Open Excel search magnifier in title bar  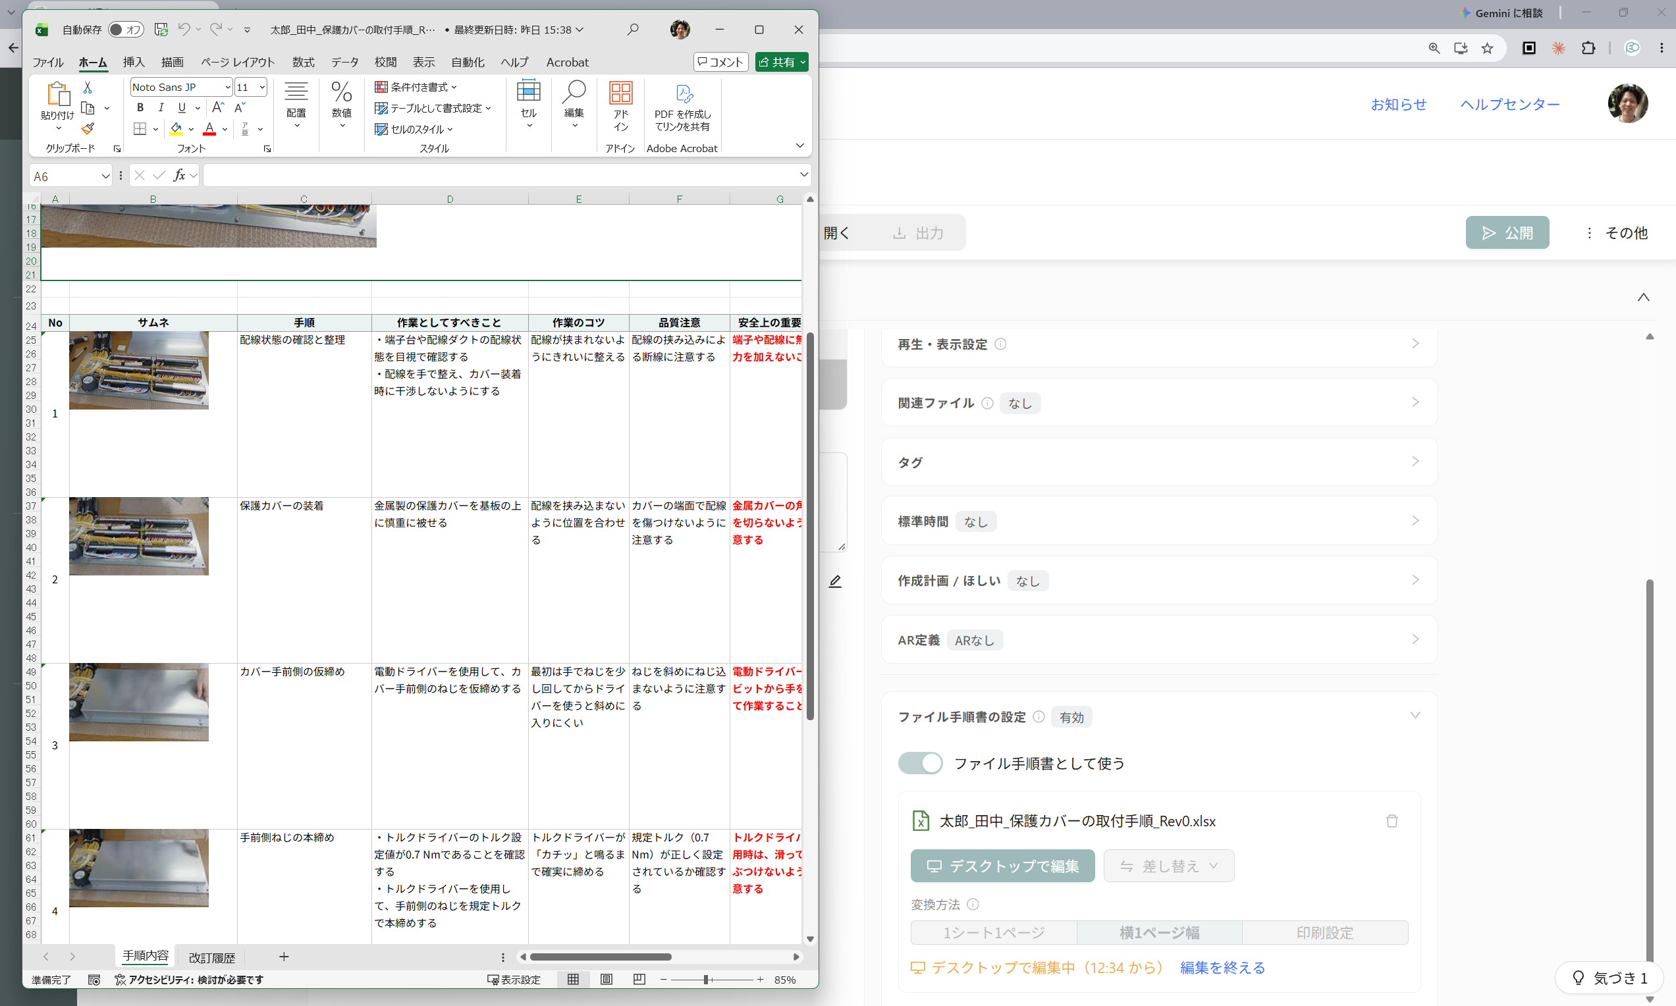633,29
